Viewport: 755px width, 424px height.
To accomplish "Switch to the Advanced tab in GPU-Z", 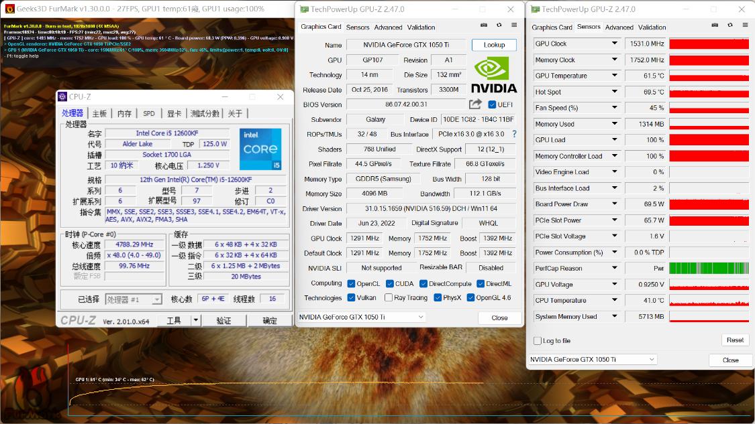I will [x=389, y=27].
